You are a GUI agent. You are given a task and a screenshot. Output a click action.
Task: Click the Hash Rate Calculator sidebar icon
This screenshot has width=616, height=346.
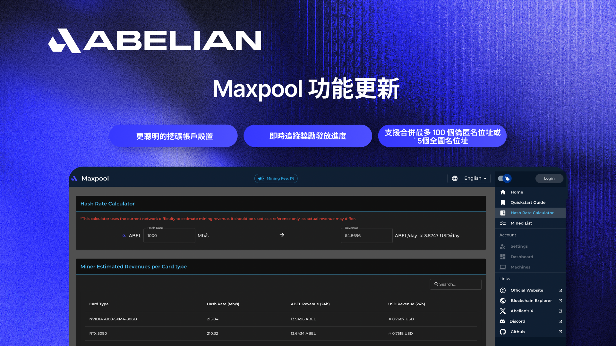coord(503,213)
